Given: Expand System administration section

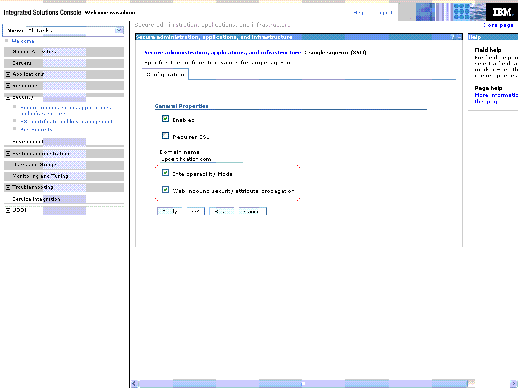Looking at the screenshot, I should (8, 154).
